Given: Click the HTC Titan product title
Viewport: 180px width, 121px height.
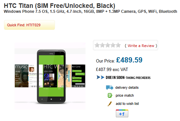Looking at the screenshot, I should tap(60, 6).
